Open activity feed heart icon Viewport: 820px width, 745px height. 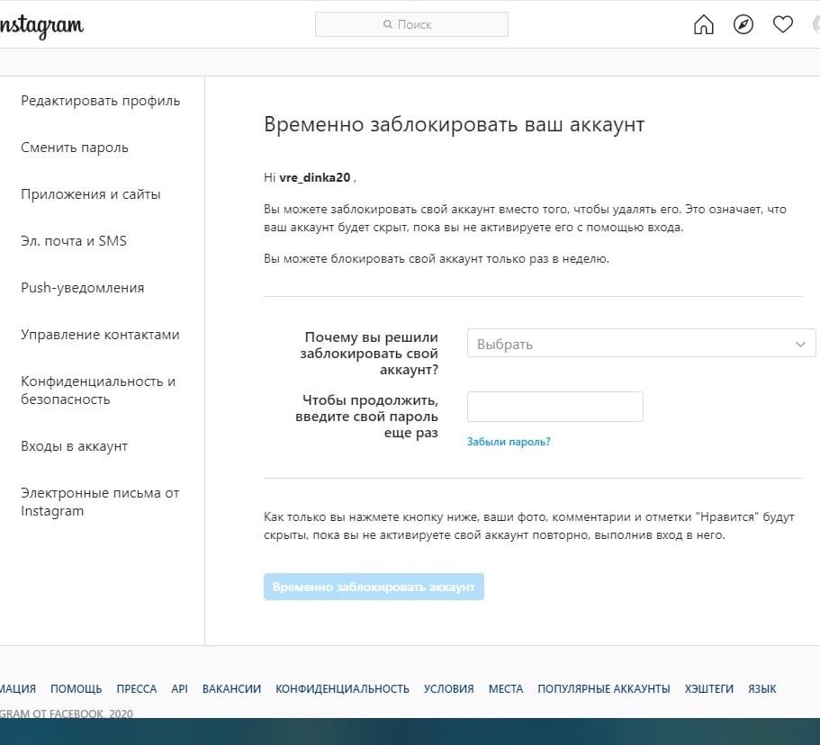[783, 24]
